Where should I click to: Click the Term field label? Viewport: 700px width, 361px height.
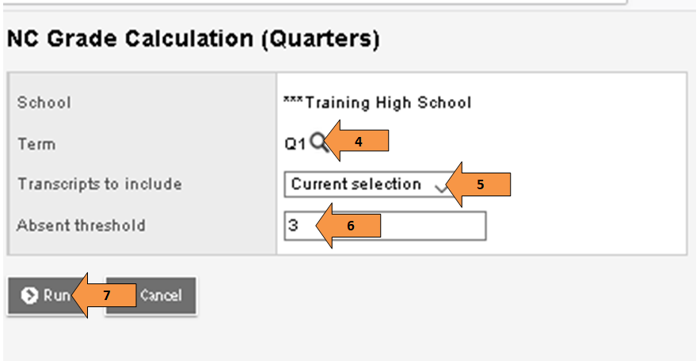[36, 144]
